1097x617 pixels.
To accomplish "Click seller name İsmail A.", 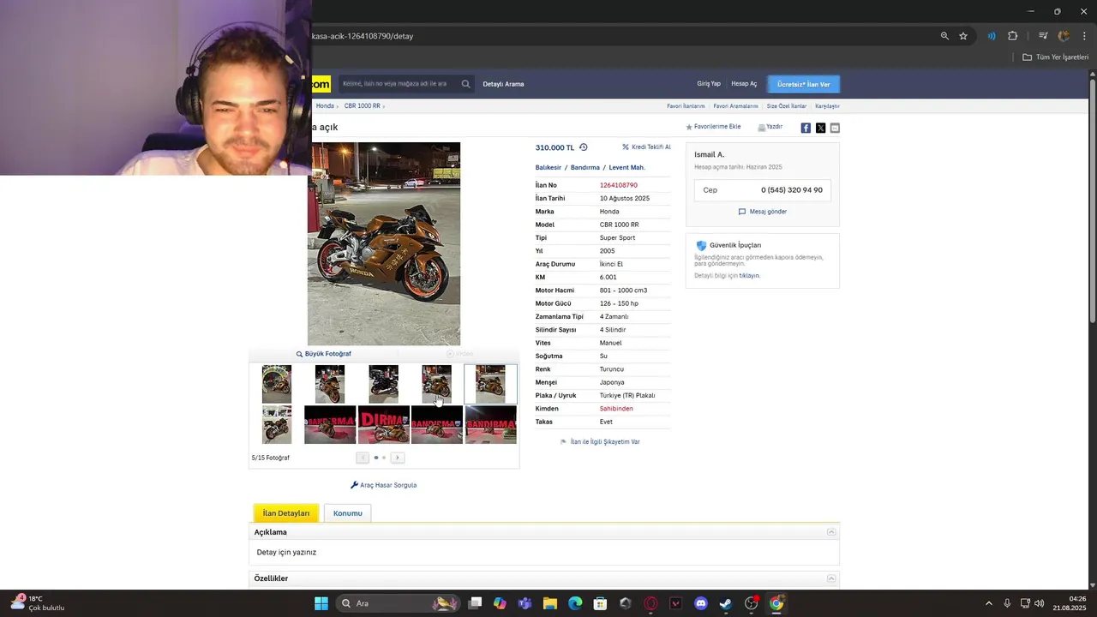I will (709, 155).
